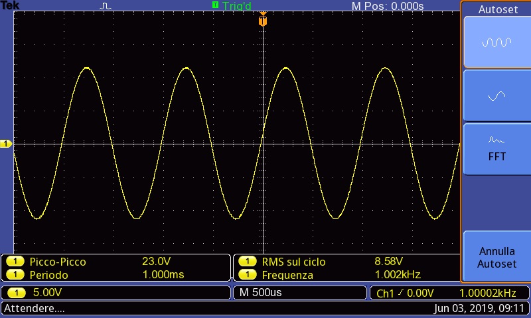
Task: Click the 1.000ms period value
Action: pyautogui.click(x=163, y=274)
